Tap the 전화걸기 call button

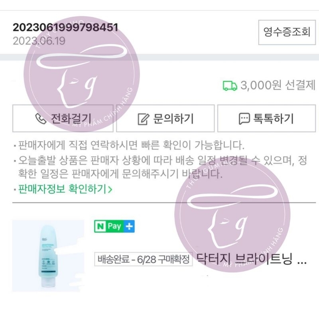pyautogui.click(x=62, y=119)
